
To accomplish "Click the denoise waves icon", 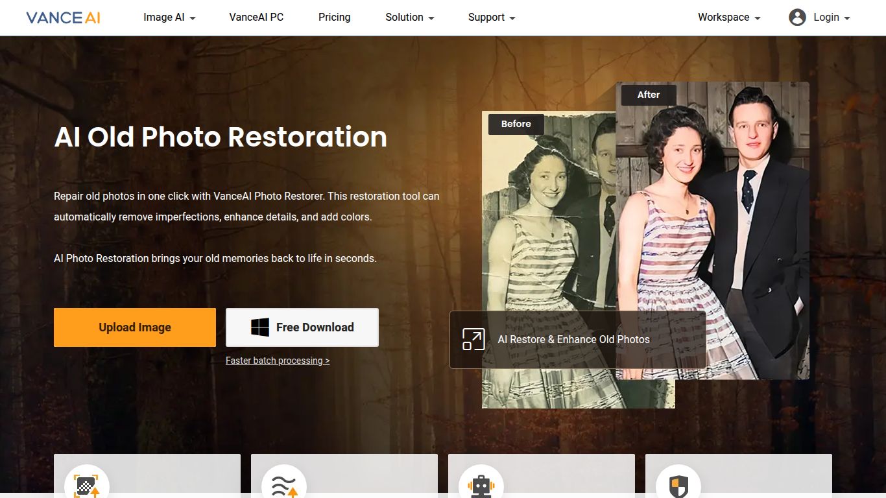I will tap(284, 485).
